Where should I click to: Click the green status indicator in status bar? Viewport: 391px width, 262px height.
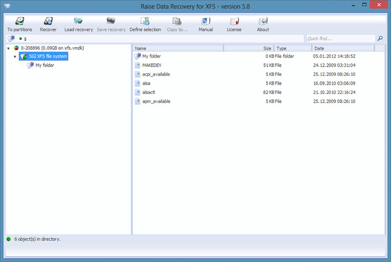click(x=9, y=239)
